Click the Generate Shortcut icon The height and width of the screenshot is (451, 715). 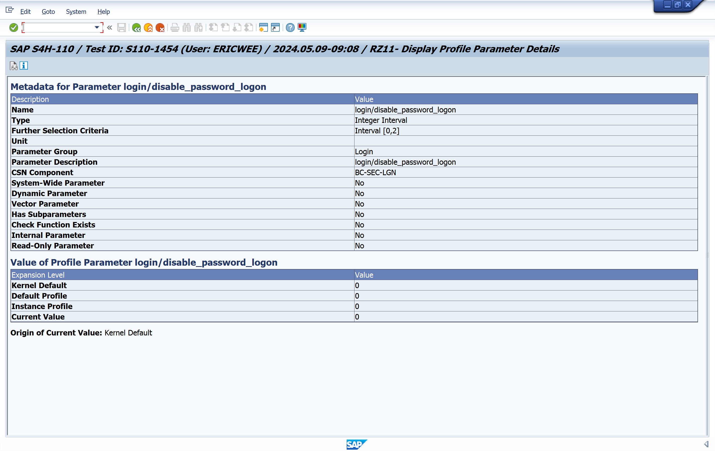coord(275,28)
